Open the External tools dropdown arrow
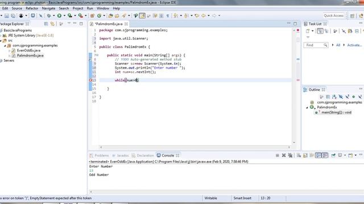Screen dimensions: 364x204 point(85,15)
